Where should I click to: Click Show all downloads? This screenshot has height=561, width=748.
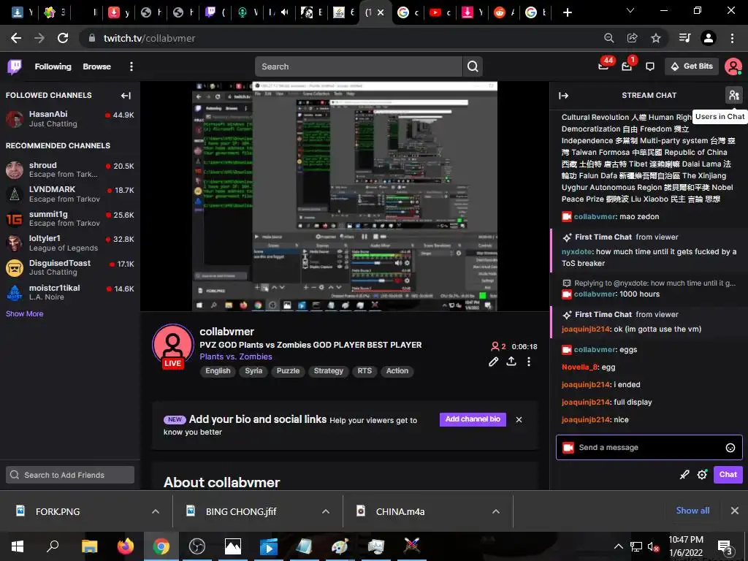692,511
